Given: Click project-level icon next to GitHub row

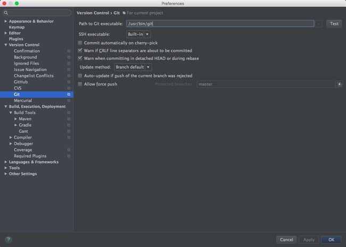Looking at the screenshot, I should coord(69,82).
